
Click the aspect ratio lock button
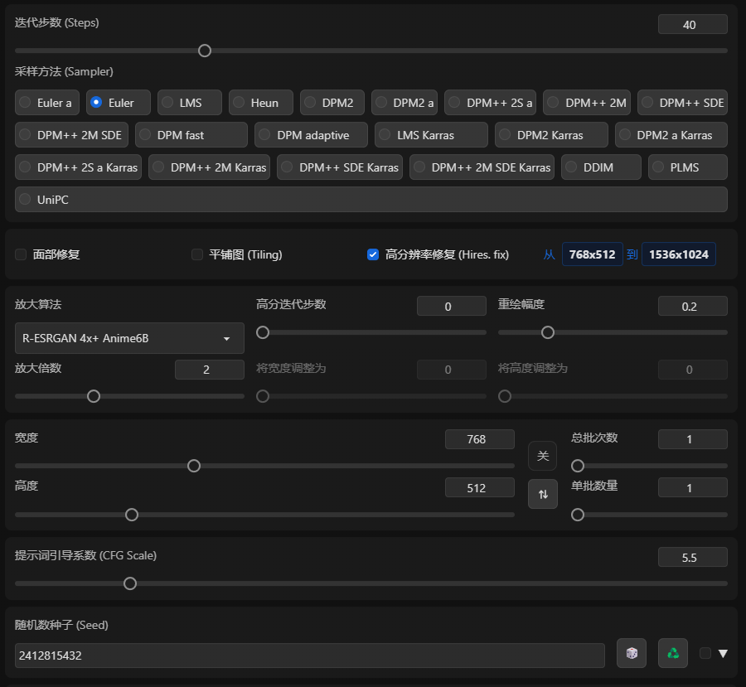pyautogui.click(x=543, y=456)
